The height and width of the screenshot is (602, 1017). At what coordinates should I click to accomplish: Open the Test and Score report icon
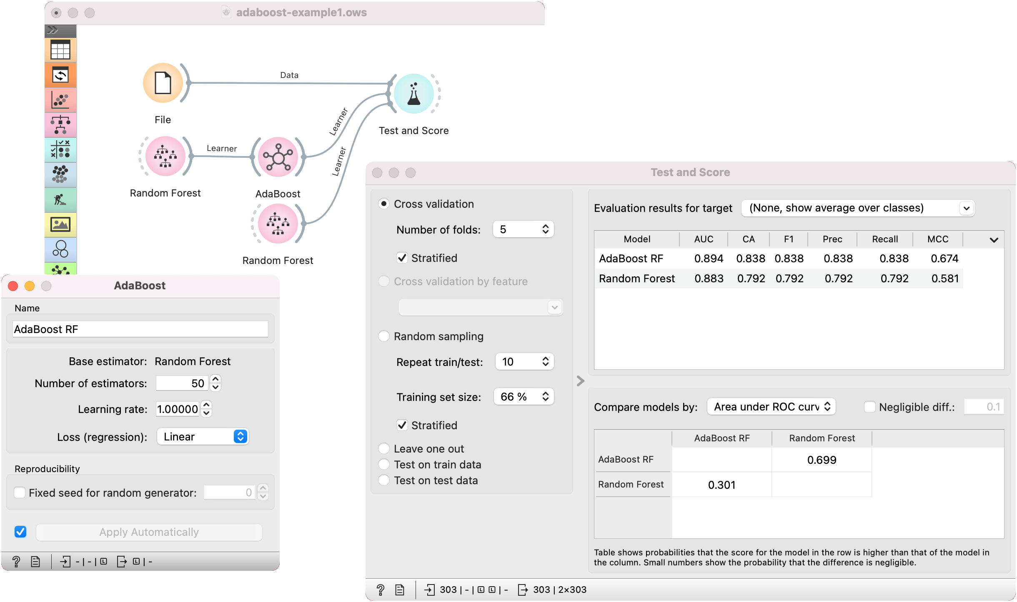(x=399, y=590)
